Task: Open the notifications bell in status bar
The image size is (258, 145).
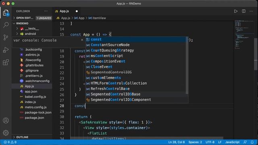Action: (252, 142)
